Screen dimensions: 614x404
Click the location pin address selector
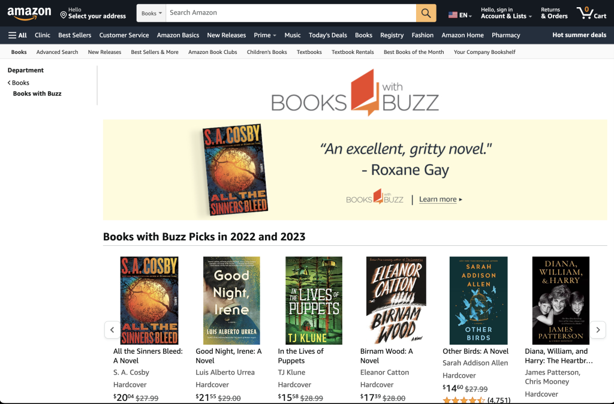coord(93,13)
